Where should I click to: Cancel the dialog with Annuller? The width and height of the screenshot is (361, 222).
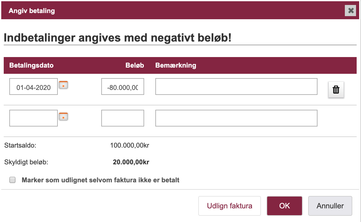tap(330, 206)
